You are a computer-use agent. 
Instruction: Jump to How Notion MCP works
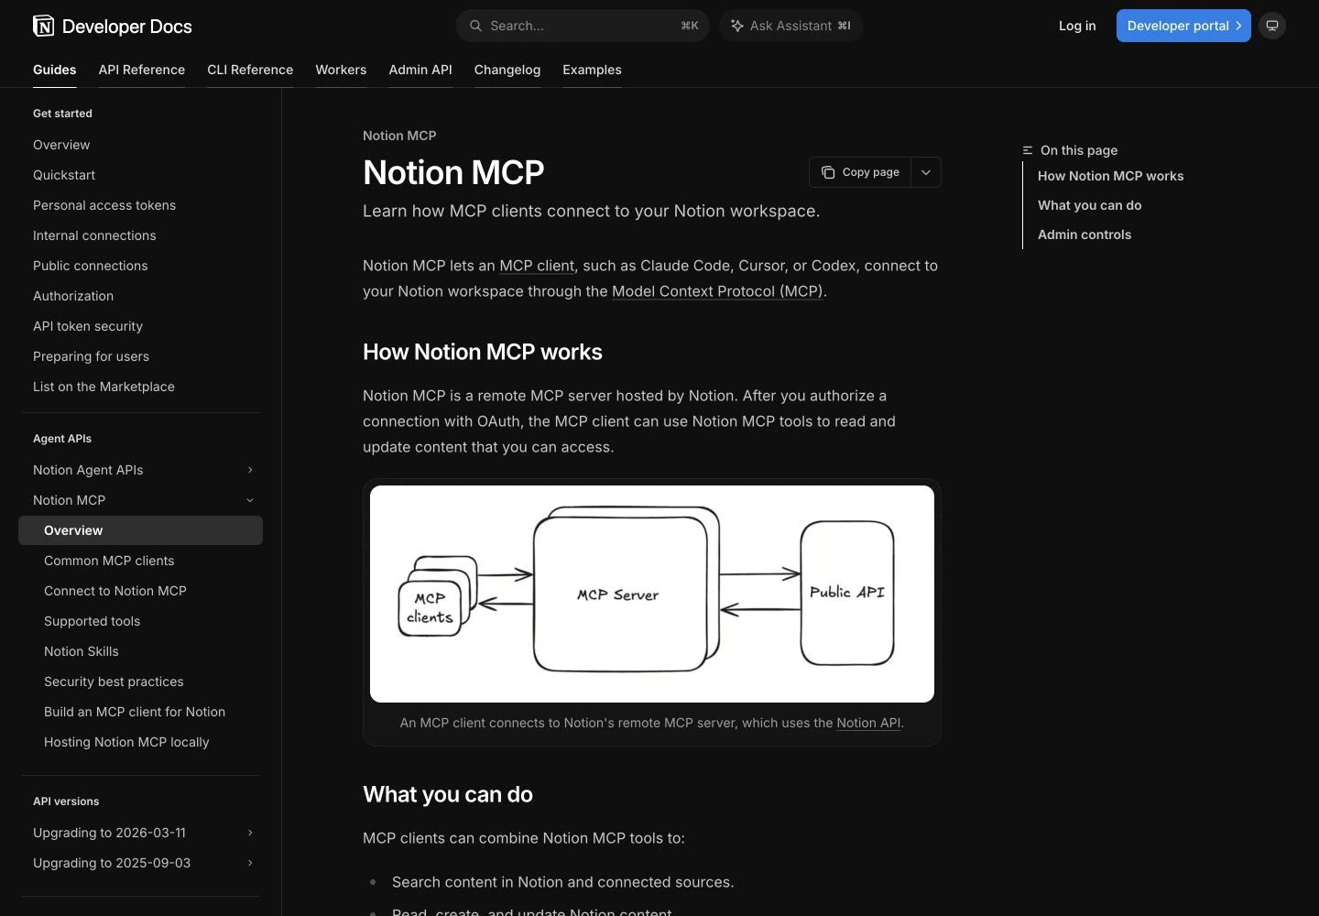click(1110, 176)
